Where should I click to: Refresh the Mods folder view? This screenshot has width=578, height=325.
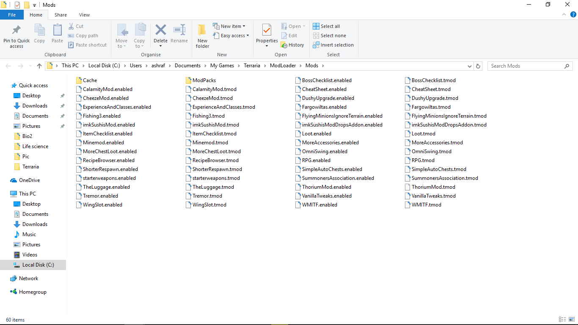(478, 66)
